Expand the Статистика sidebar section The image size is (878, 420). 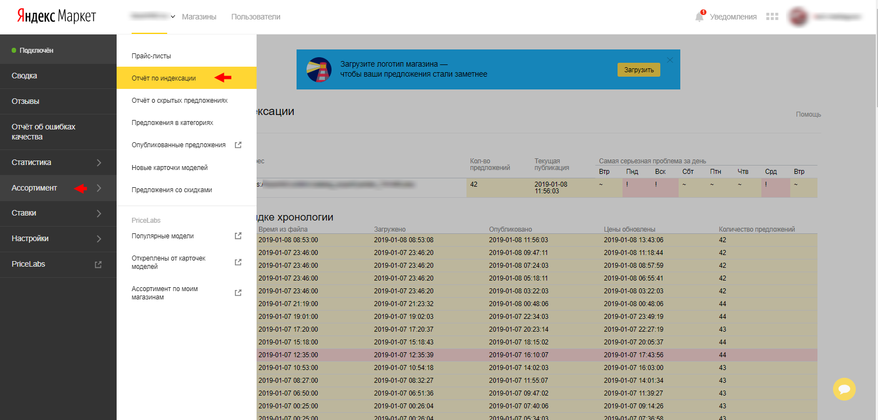pyautogui.click(x=99, y=163)
